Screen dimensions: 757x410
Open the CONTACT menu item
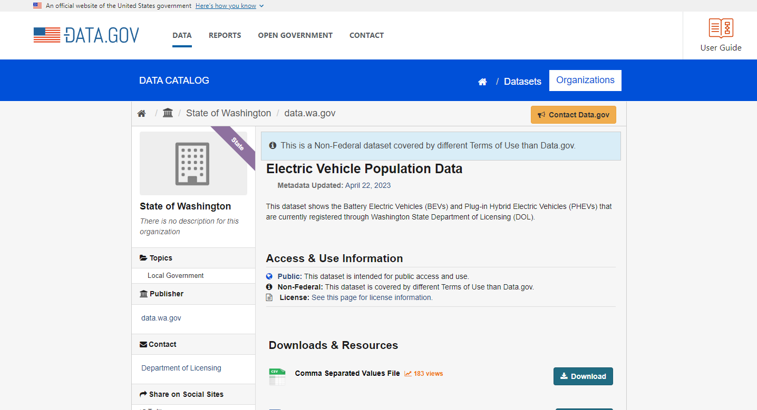(x=366, y=35)
